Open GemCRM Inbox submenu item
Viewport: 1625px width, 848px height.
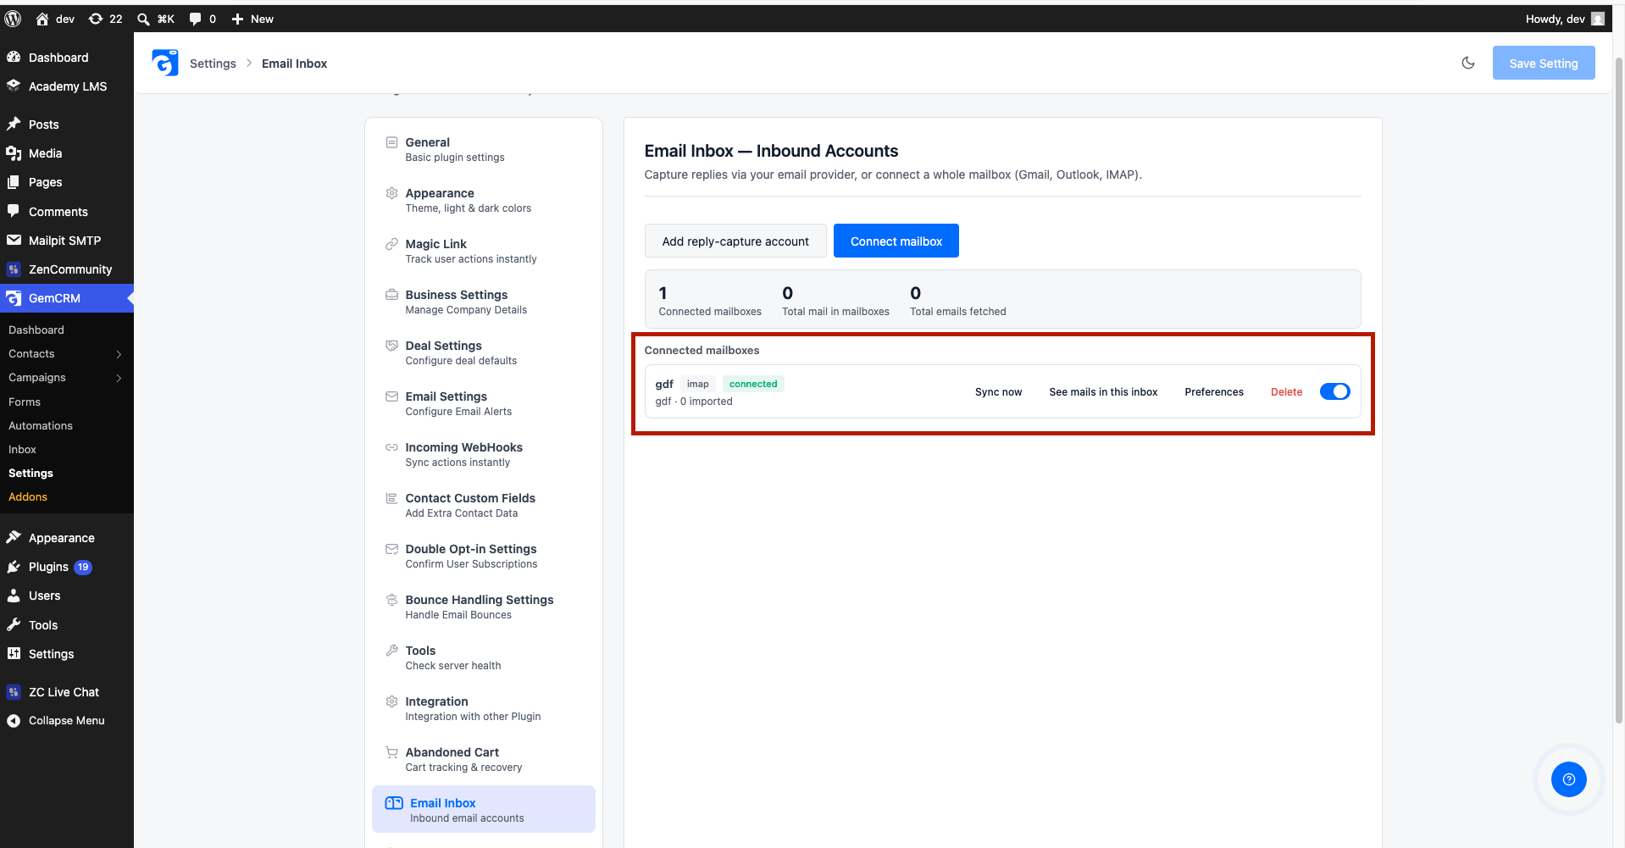(x=22, y=449)
